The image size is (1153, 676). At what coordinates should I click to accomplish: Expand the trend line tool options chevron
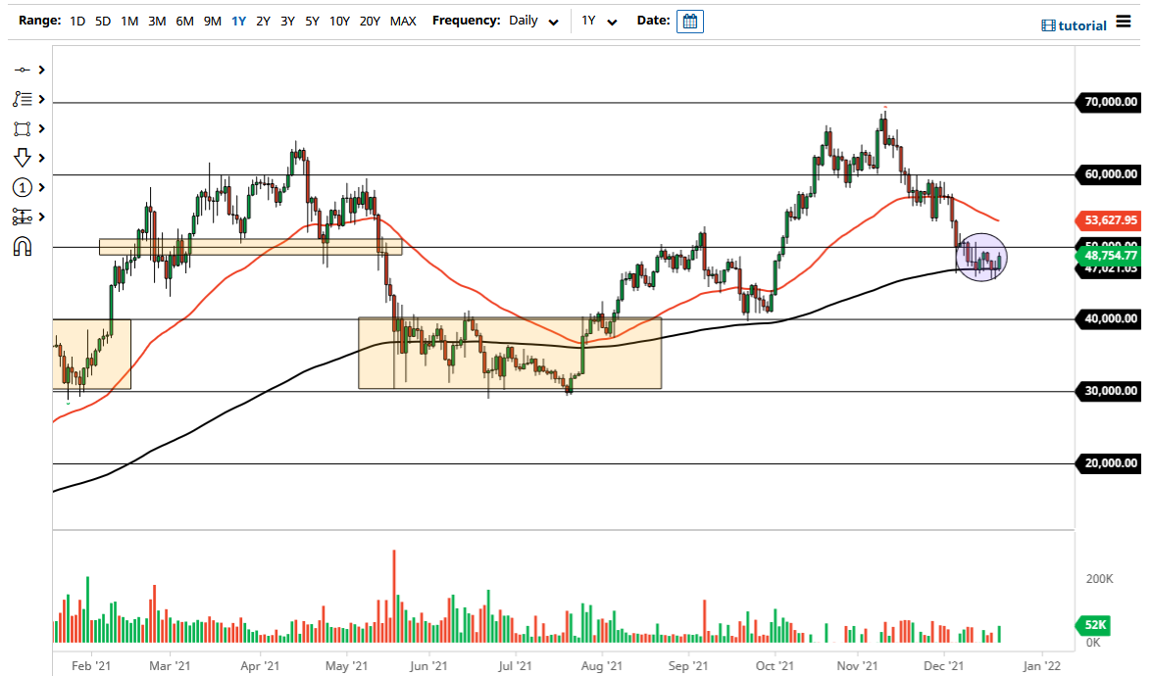point(39,70)
